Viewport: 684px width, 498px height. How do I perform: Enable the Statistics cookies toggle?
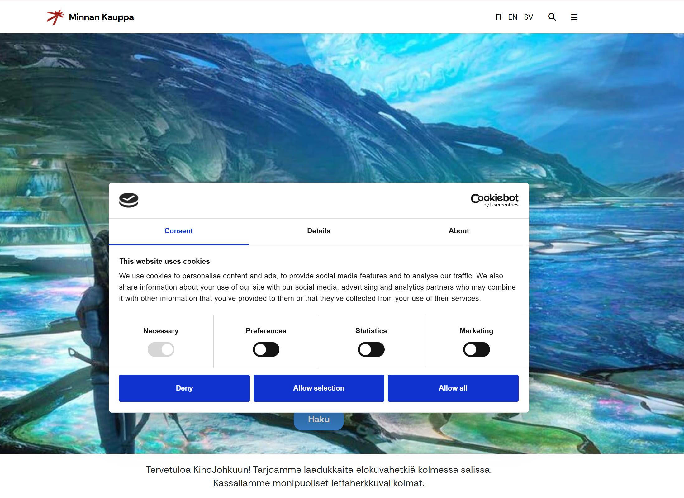coord(371,349)
